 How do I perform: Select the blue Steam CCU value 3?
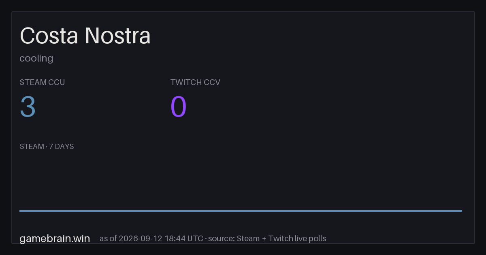[x=28, y=107]
